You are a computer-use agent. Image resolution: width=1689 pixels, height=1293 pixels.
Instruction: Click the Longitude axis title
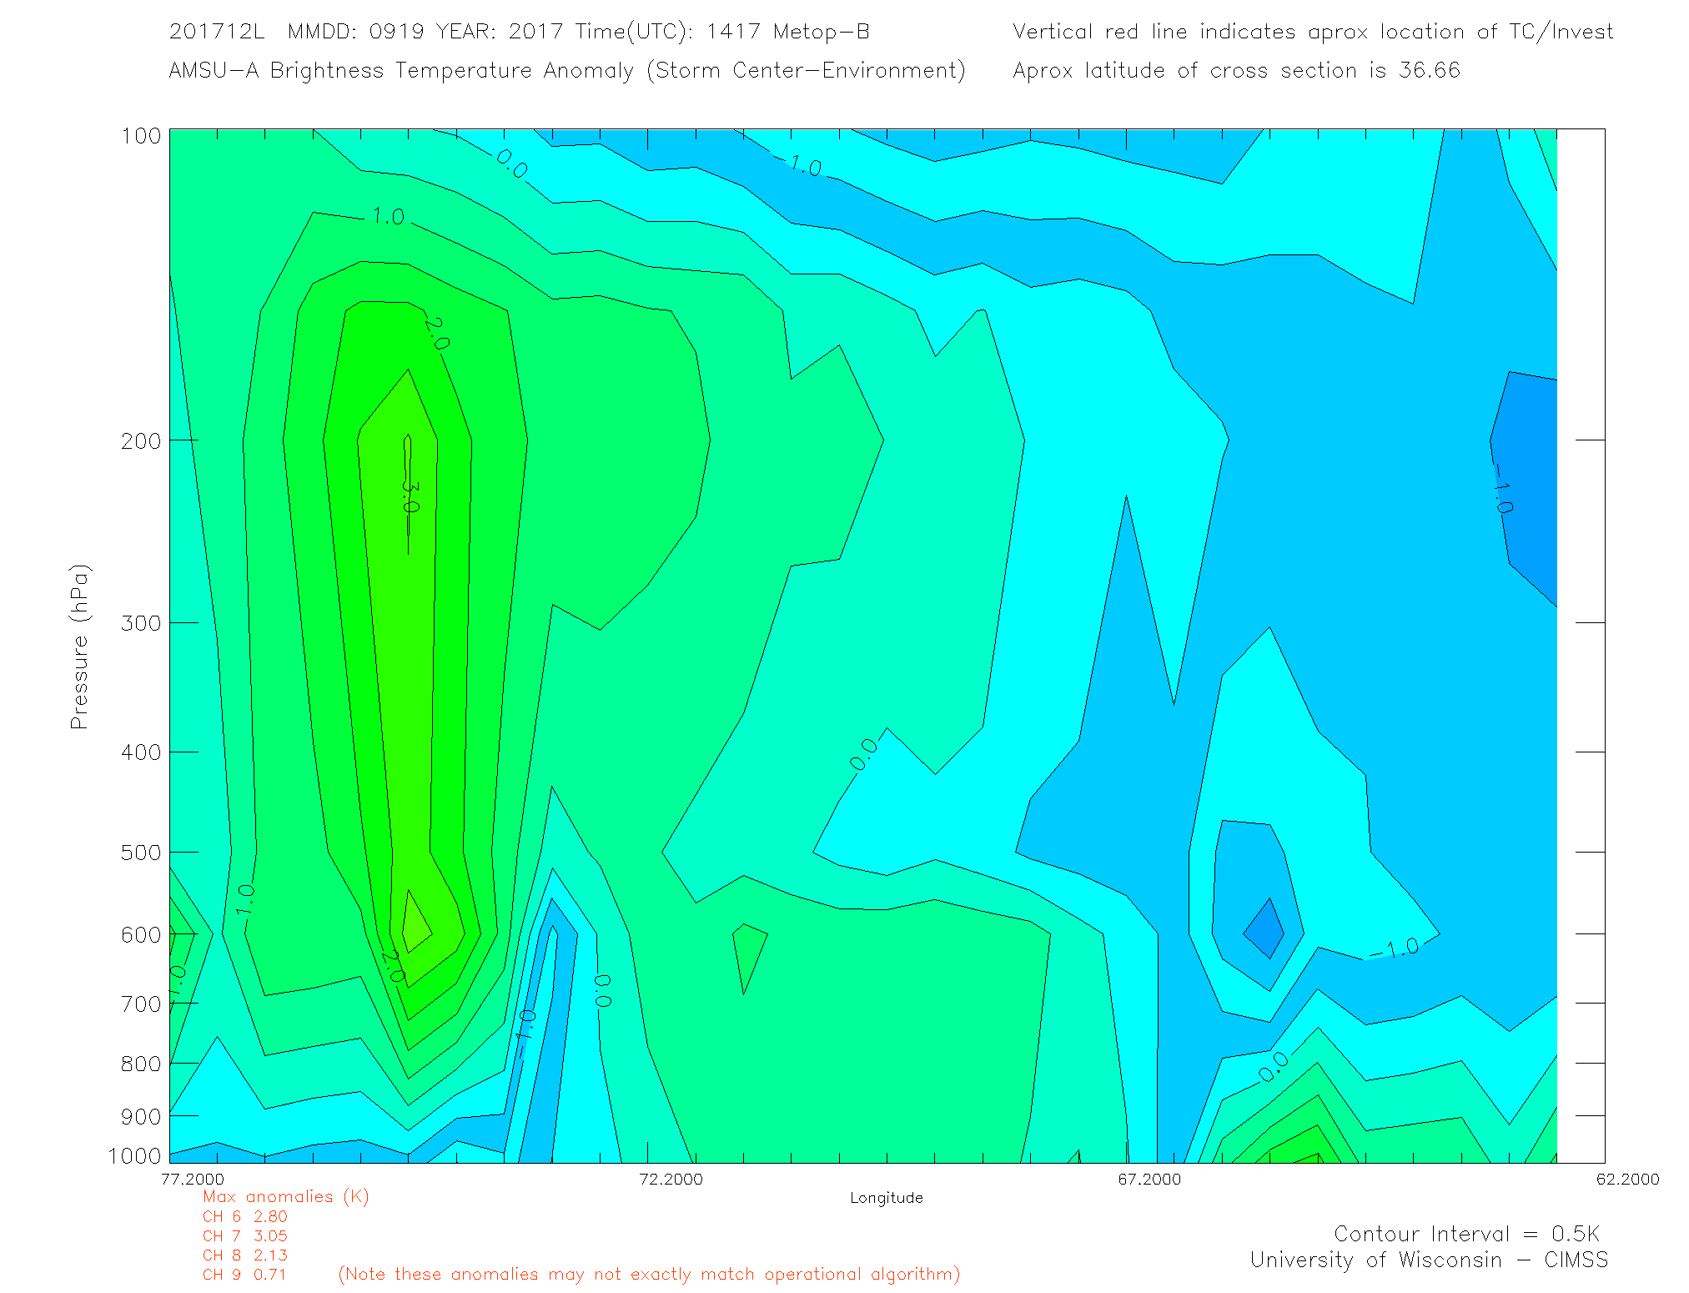point(886,1198)
